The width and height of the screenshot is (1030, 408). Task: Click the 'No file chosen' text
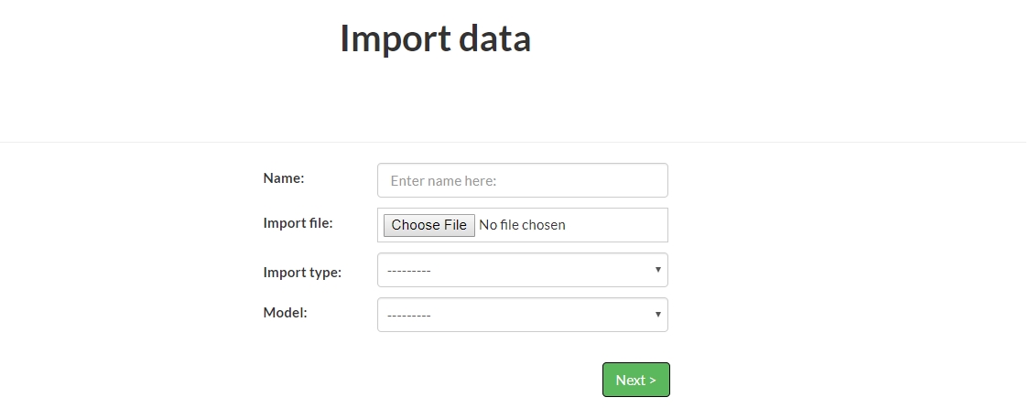[522, 225]
